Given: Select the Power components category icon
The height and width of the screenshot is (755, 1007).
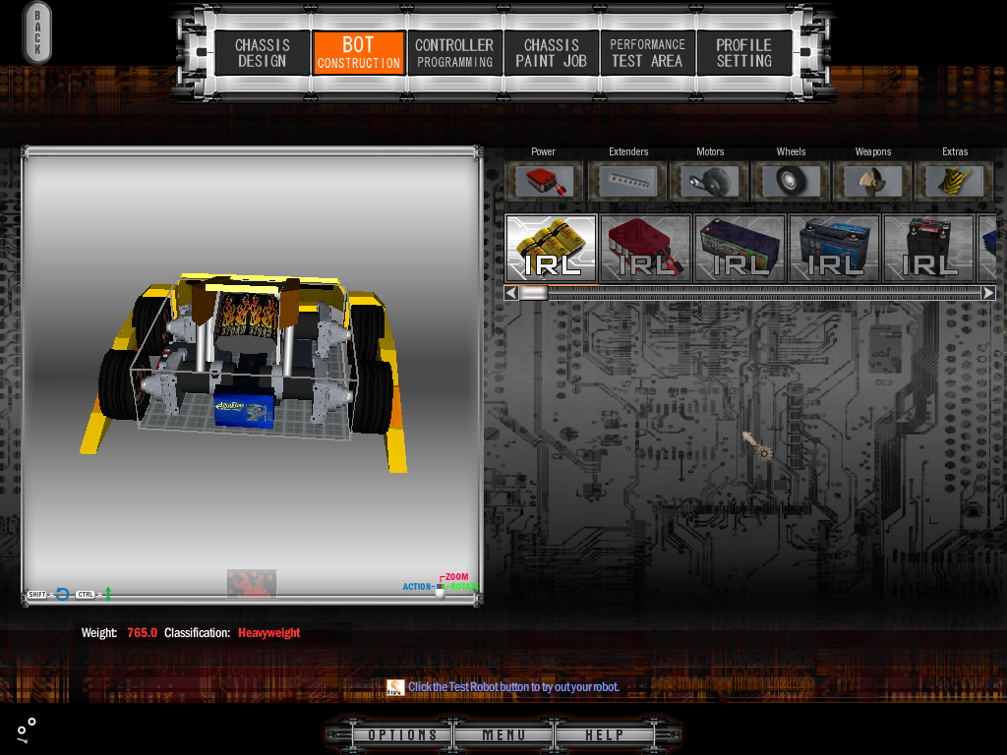Looking at the screenshot, I should coord(544,182).
